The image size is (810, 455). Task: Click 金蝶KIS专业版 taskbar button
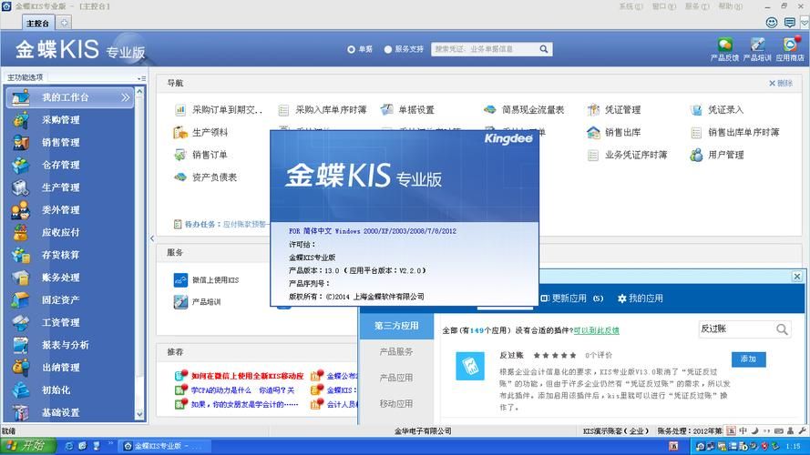164,446
